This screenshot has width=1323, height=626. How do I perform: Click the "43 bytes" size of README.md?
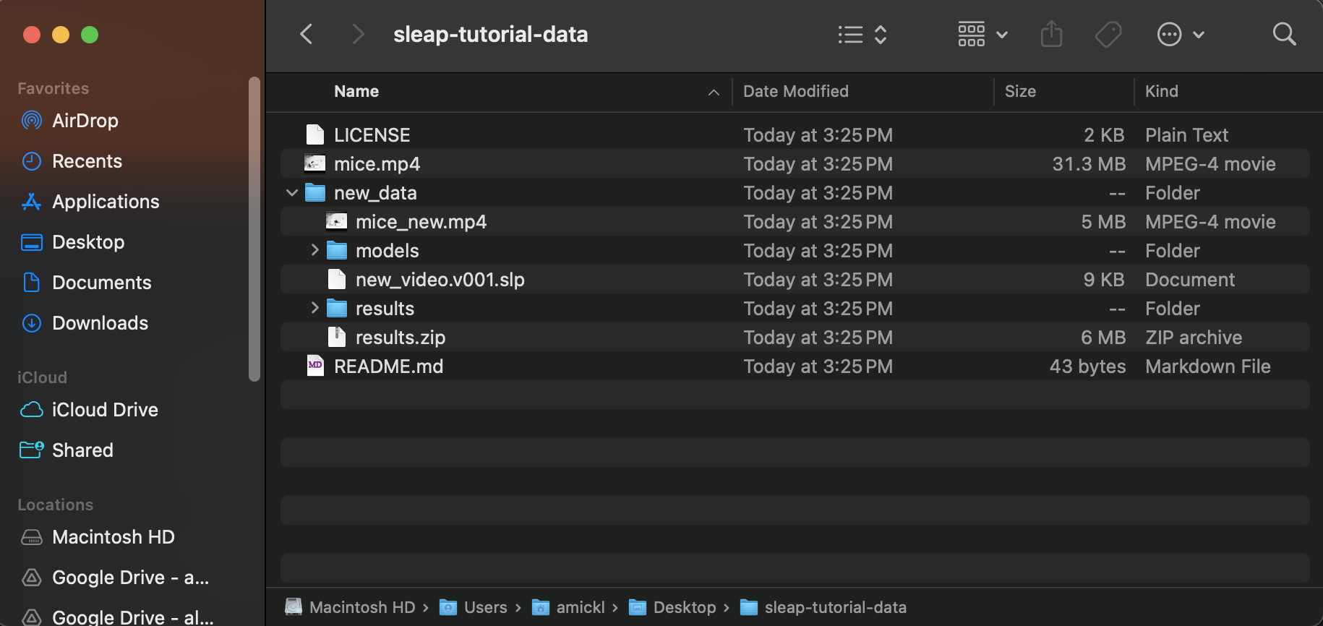click(1087, 366)
